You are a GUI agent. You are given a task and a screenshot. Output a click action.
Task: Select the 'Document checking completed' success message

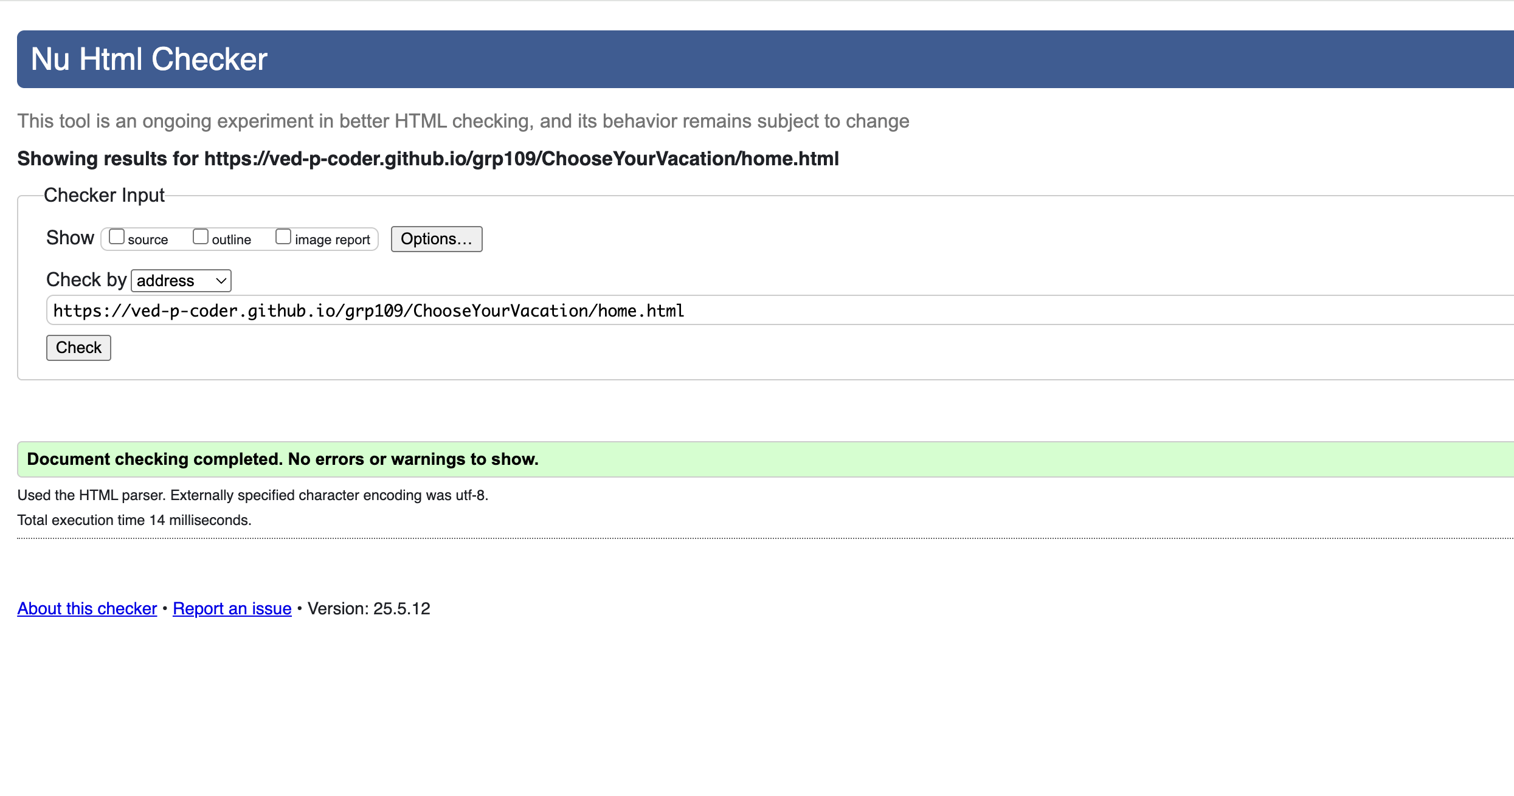pos(283,459)
